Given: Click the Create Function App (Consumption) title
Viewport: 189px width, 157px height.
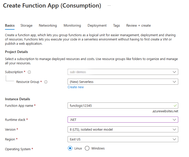Looking at the screenshot, I should tap(52, 6).
